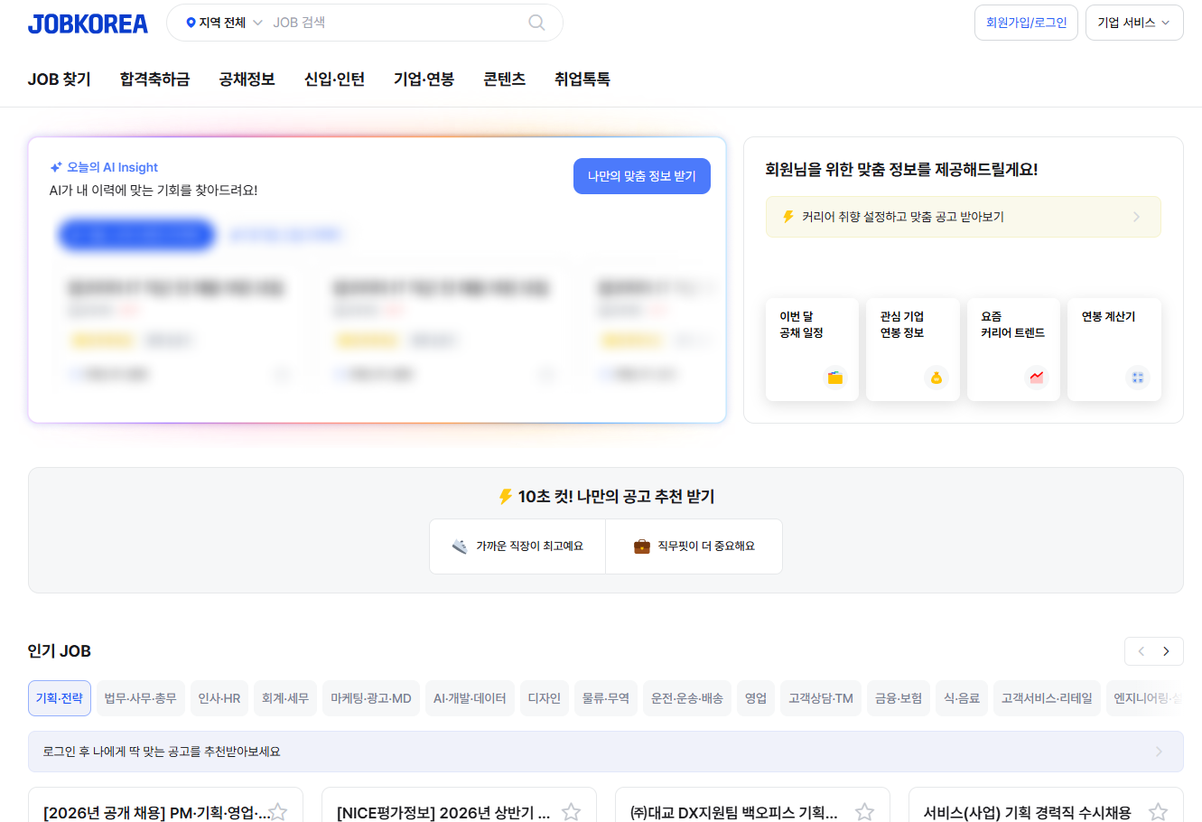1202x822 pixels.
Task: Select the 금융·보험 category tab
Action: pyautogui.click(x=899, y=698)
